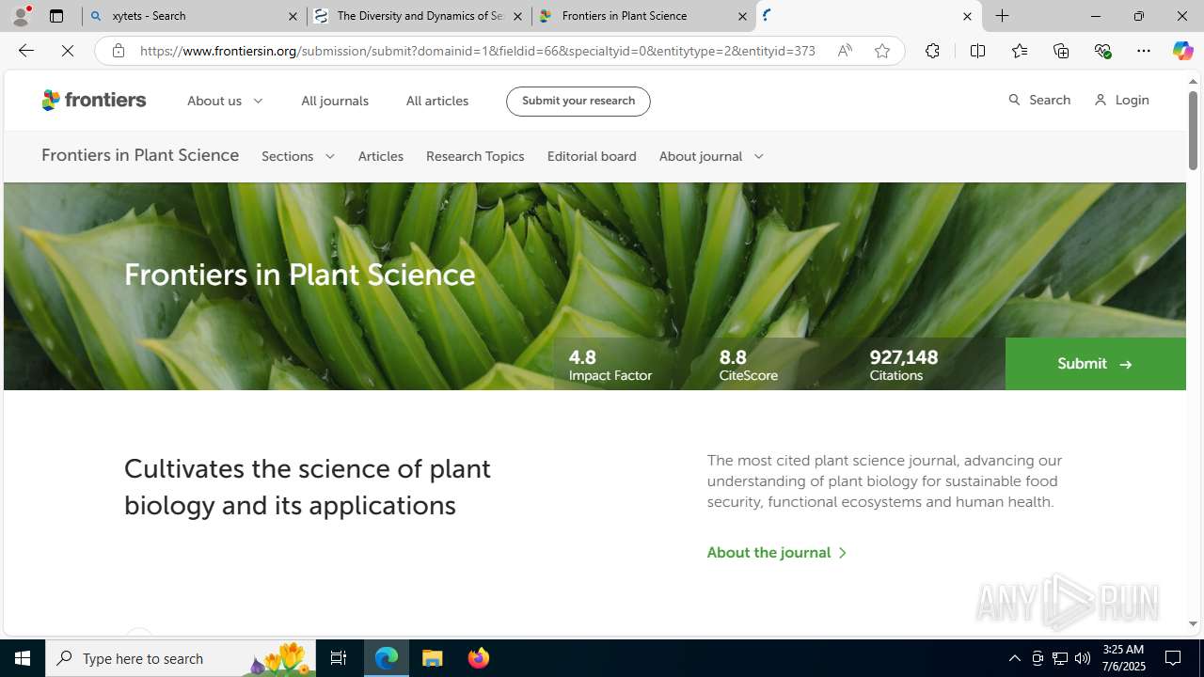Click the browser Back arrow

click(25, 51)
